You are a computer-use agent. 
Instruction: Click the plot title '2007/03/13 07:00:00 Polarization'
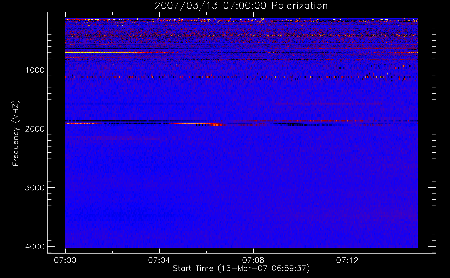pos(241,6)
